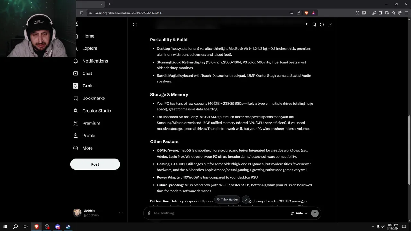This screenshot has width=411, height=231.
Task: Click the browser share page icon
Action: pyautogui.click(x=299, y=13)
